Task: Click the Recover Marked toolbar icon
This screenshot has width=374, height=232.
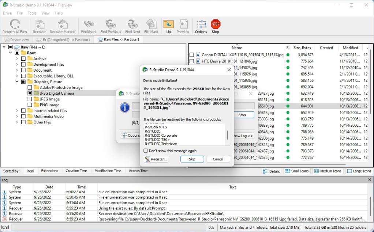Action: tap(63, 26)
